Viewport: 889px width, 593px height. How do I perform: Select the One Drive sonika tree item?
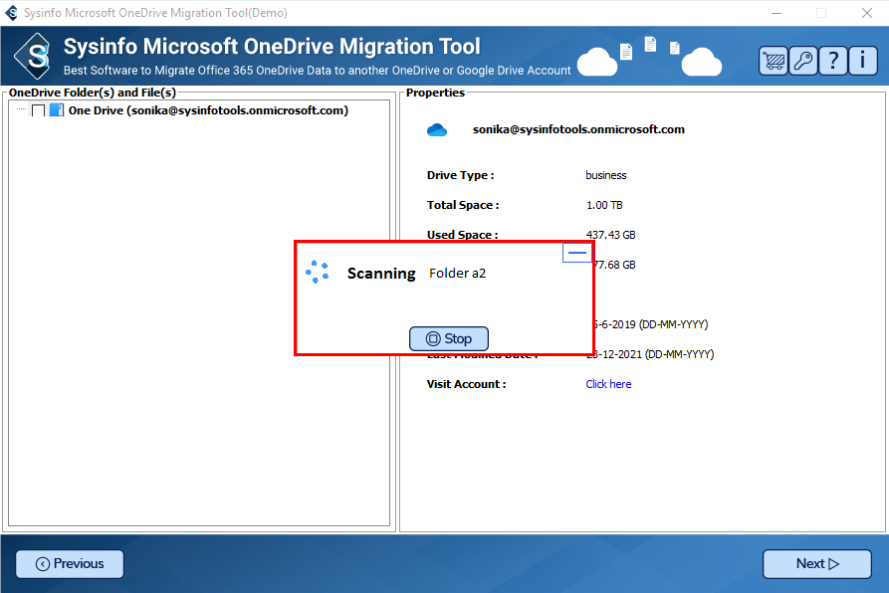pos(208,110)
